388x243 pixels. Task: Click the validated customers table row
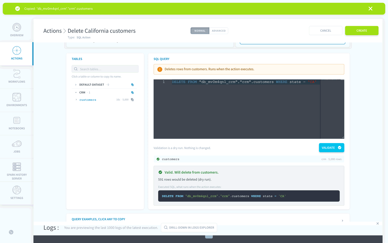(249, 159)
